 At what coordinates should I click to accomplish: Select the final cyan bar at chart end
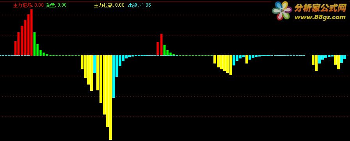(x=345, y=57)
